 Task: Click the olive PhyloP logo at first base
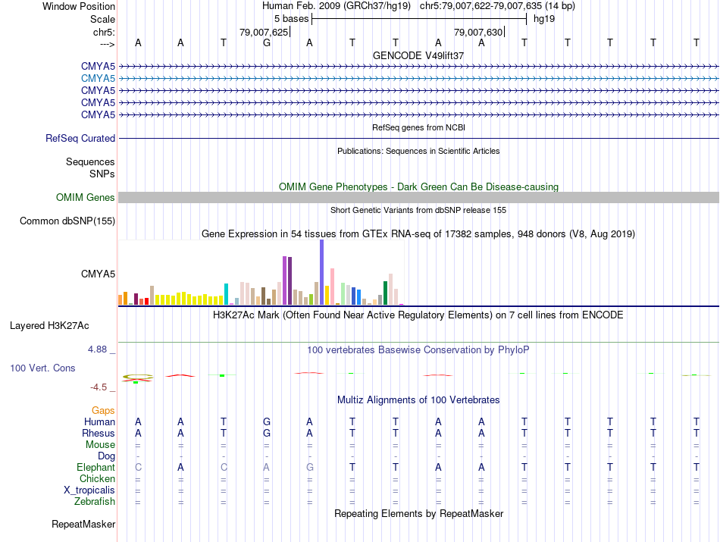137,377
